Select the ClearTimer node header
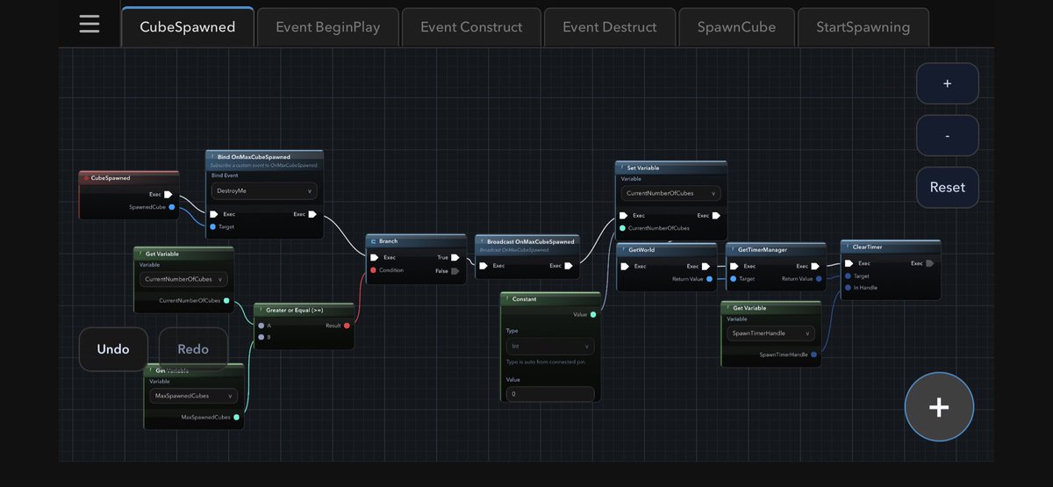 point(891,247)
